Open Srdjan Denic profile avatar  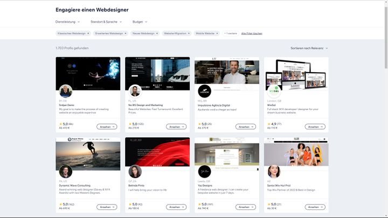[x=66, y=91]
